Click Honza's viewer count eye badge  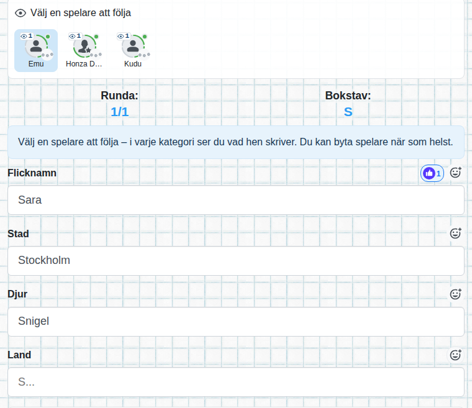click(75, 36)
